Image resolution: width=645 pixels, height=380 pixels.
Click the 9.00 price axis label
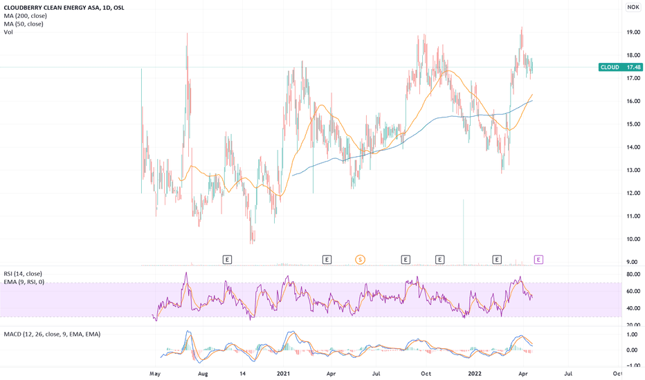(633, 262)
